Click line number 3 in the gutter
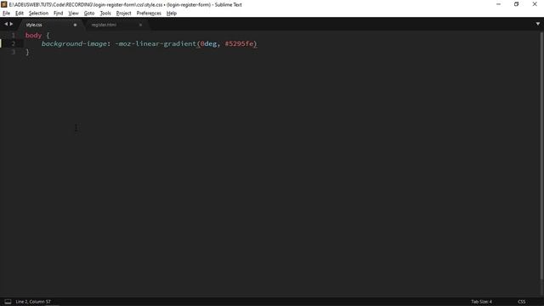 pos(14,52)
